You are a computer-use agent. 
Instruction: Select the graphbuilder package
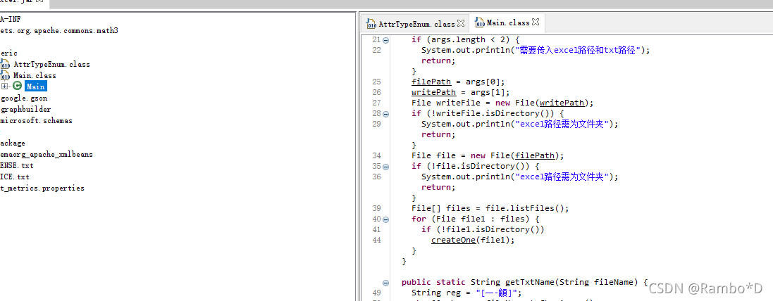[x=25, y=110]
